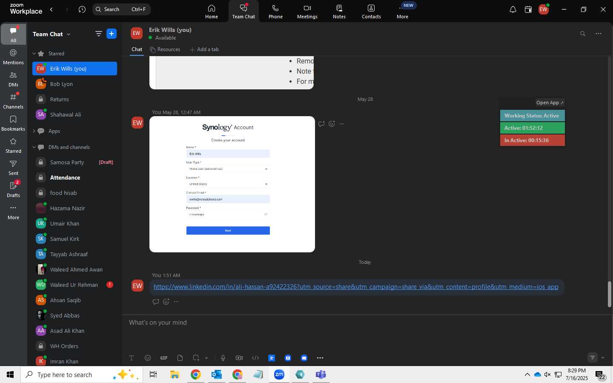The image size is (613, 383).
Task: Open the LinkedIn ali-hassan profile link
Action: (356, 287)
